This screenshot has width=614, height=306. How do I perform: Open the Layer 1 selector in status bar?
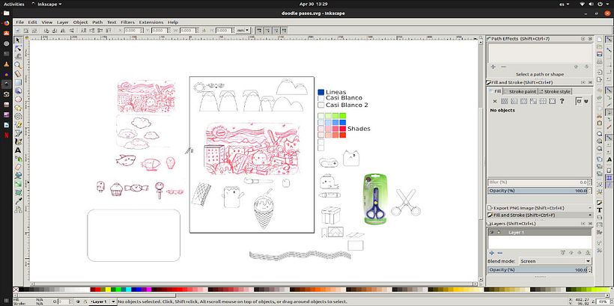[103, 302]
